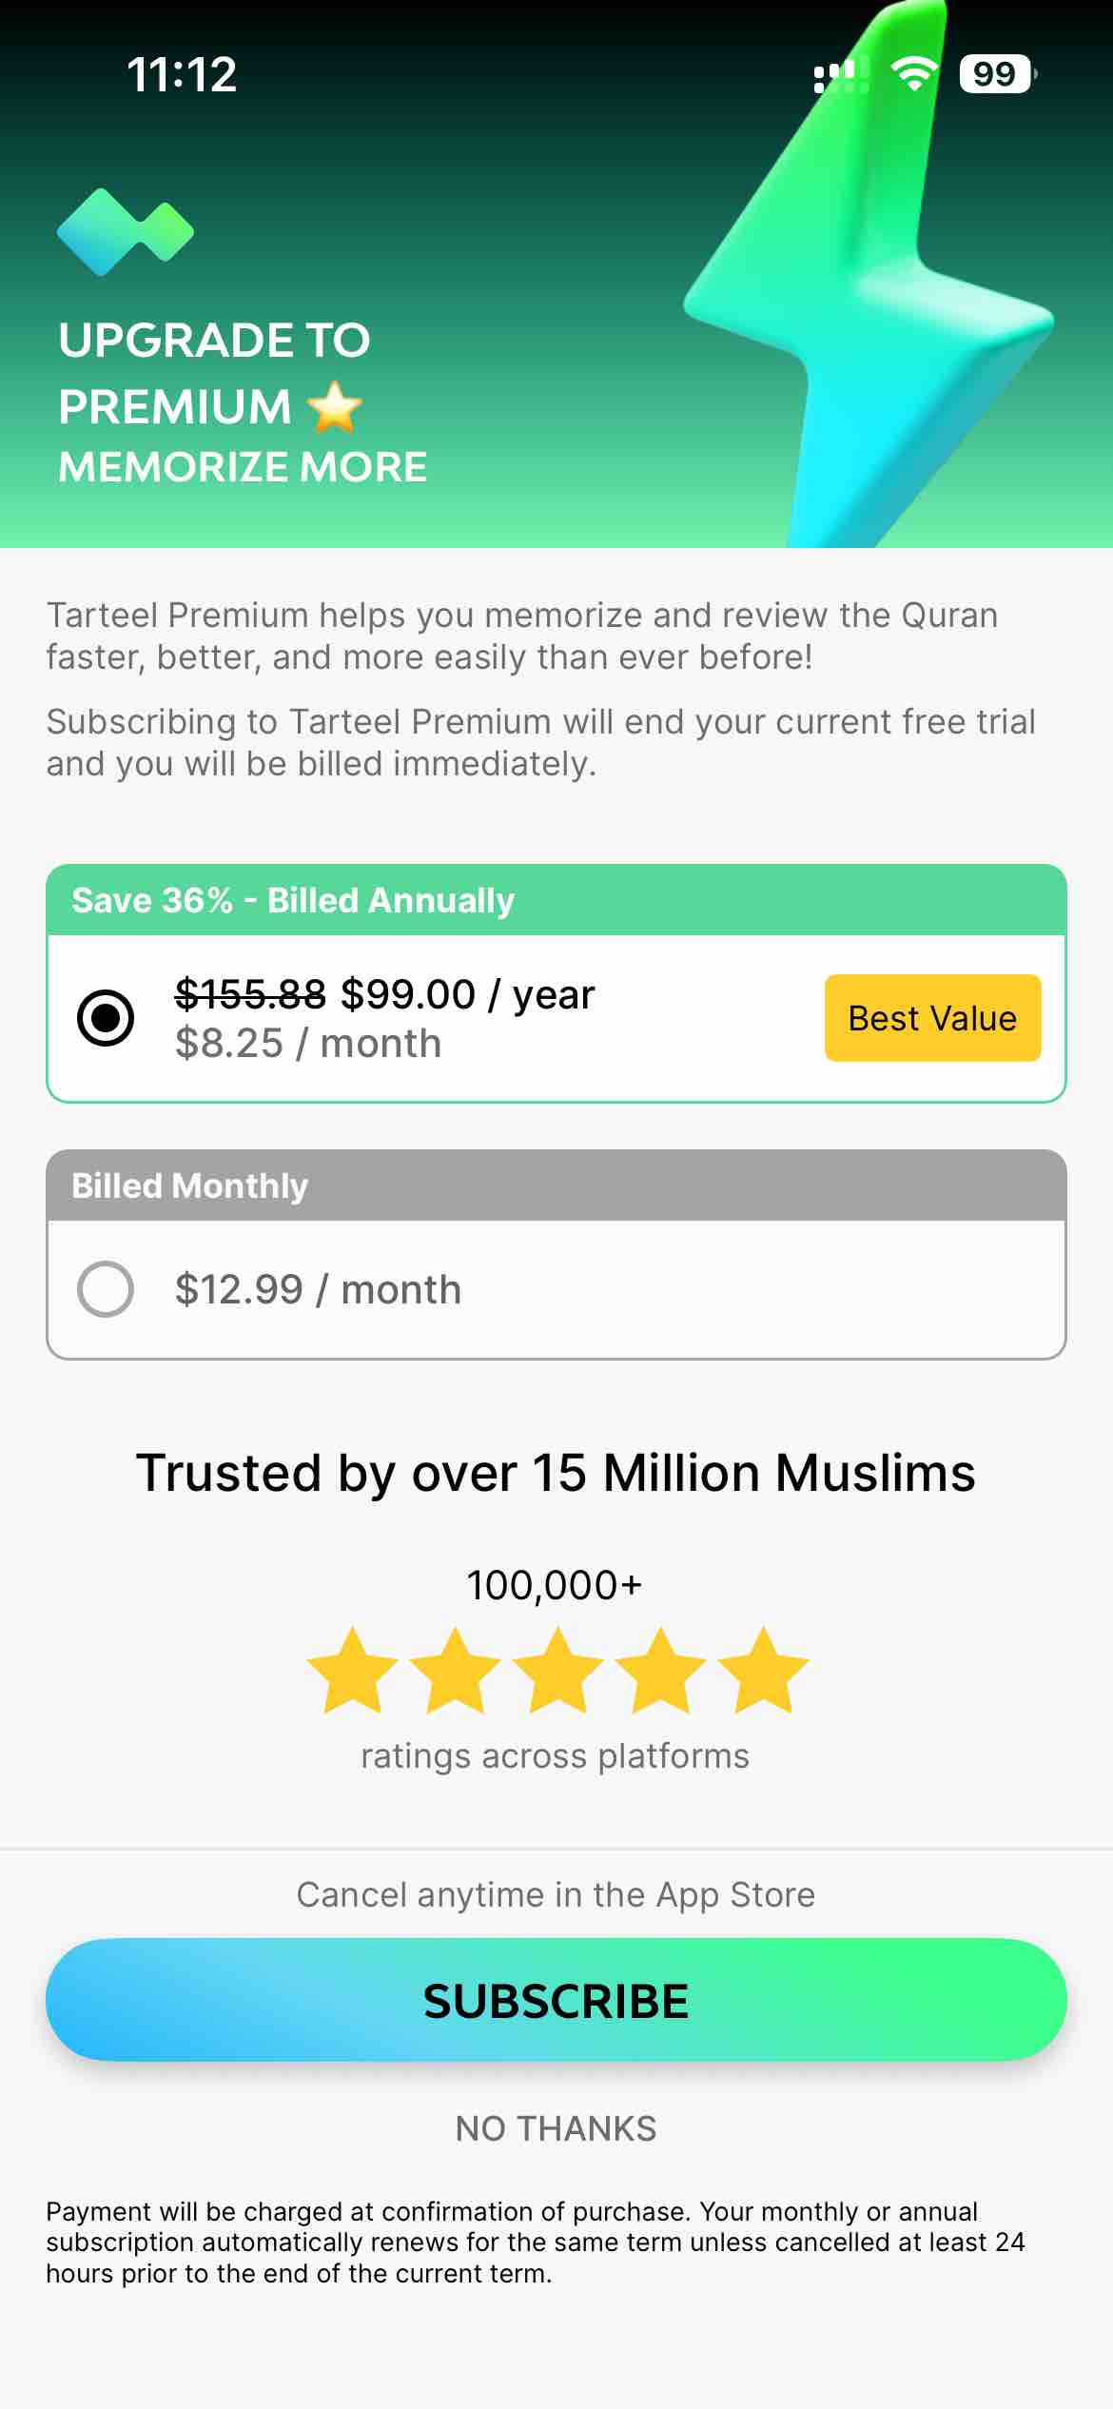Tap NO THANKS to dismiss the paywall
The image size is (1113, 2409).
pyautogui.click(x=556, y=2127)
